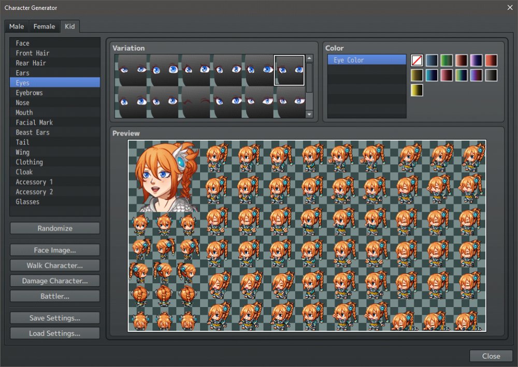Select the Front Hair category
Screen dimensions: 518x367
pos(34,53)
